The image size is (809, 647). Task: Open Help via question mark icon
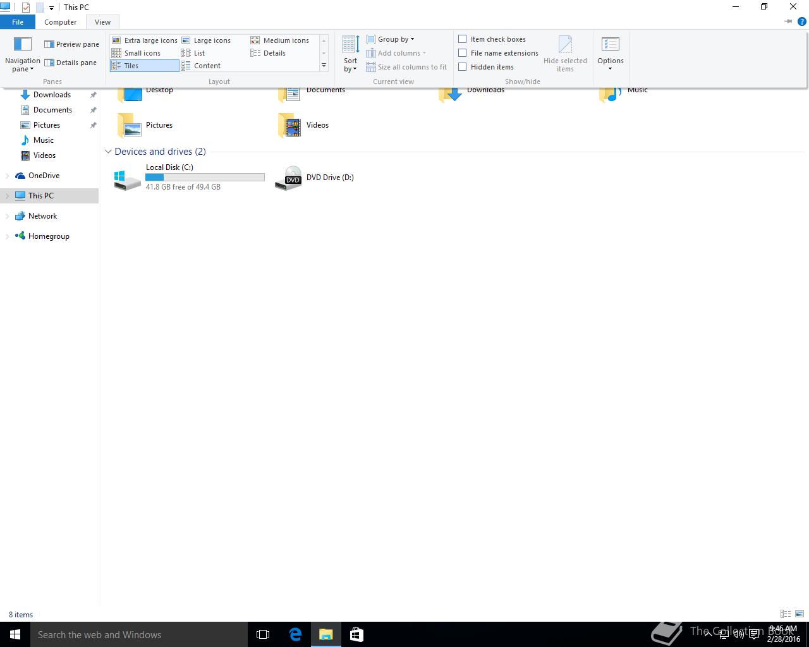click(803, 21)
